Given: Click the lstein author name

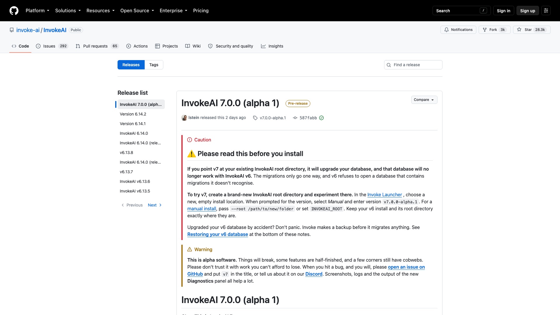Looking at the screenshot, I should pyautogui.click(x=194, y=118).
